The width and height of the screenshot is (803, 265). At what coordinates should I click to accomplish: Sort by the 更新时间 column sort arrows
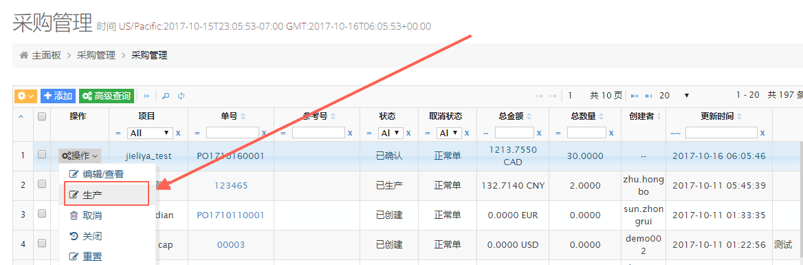click(x=740, y=116)
